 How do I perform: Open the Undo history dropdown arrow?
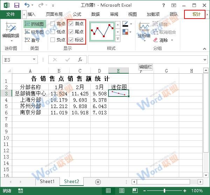tap(33, 5)
